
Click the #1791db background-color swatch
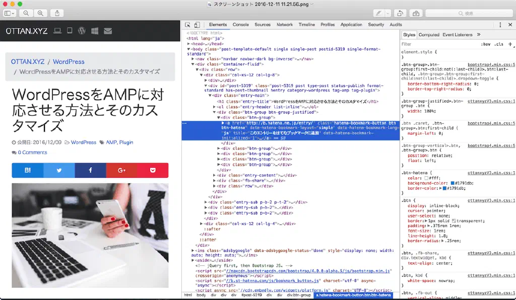point(453,183)
